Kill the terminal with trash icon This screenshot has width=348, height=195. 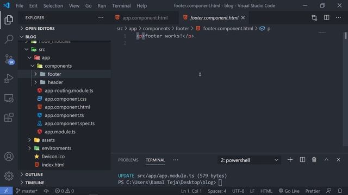pos(314,160)
